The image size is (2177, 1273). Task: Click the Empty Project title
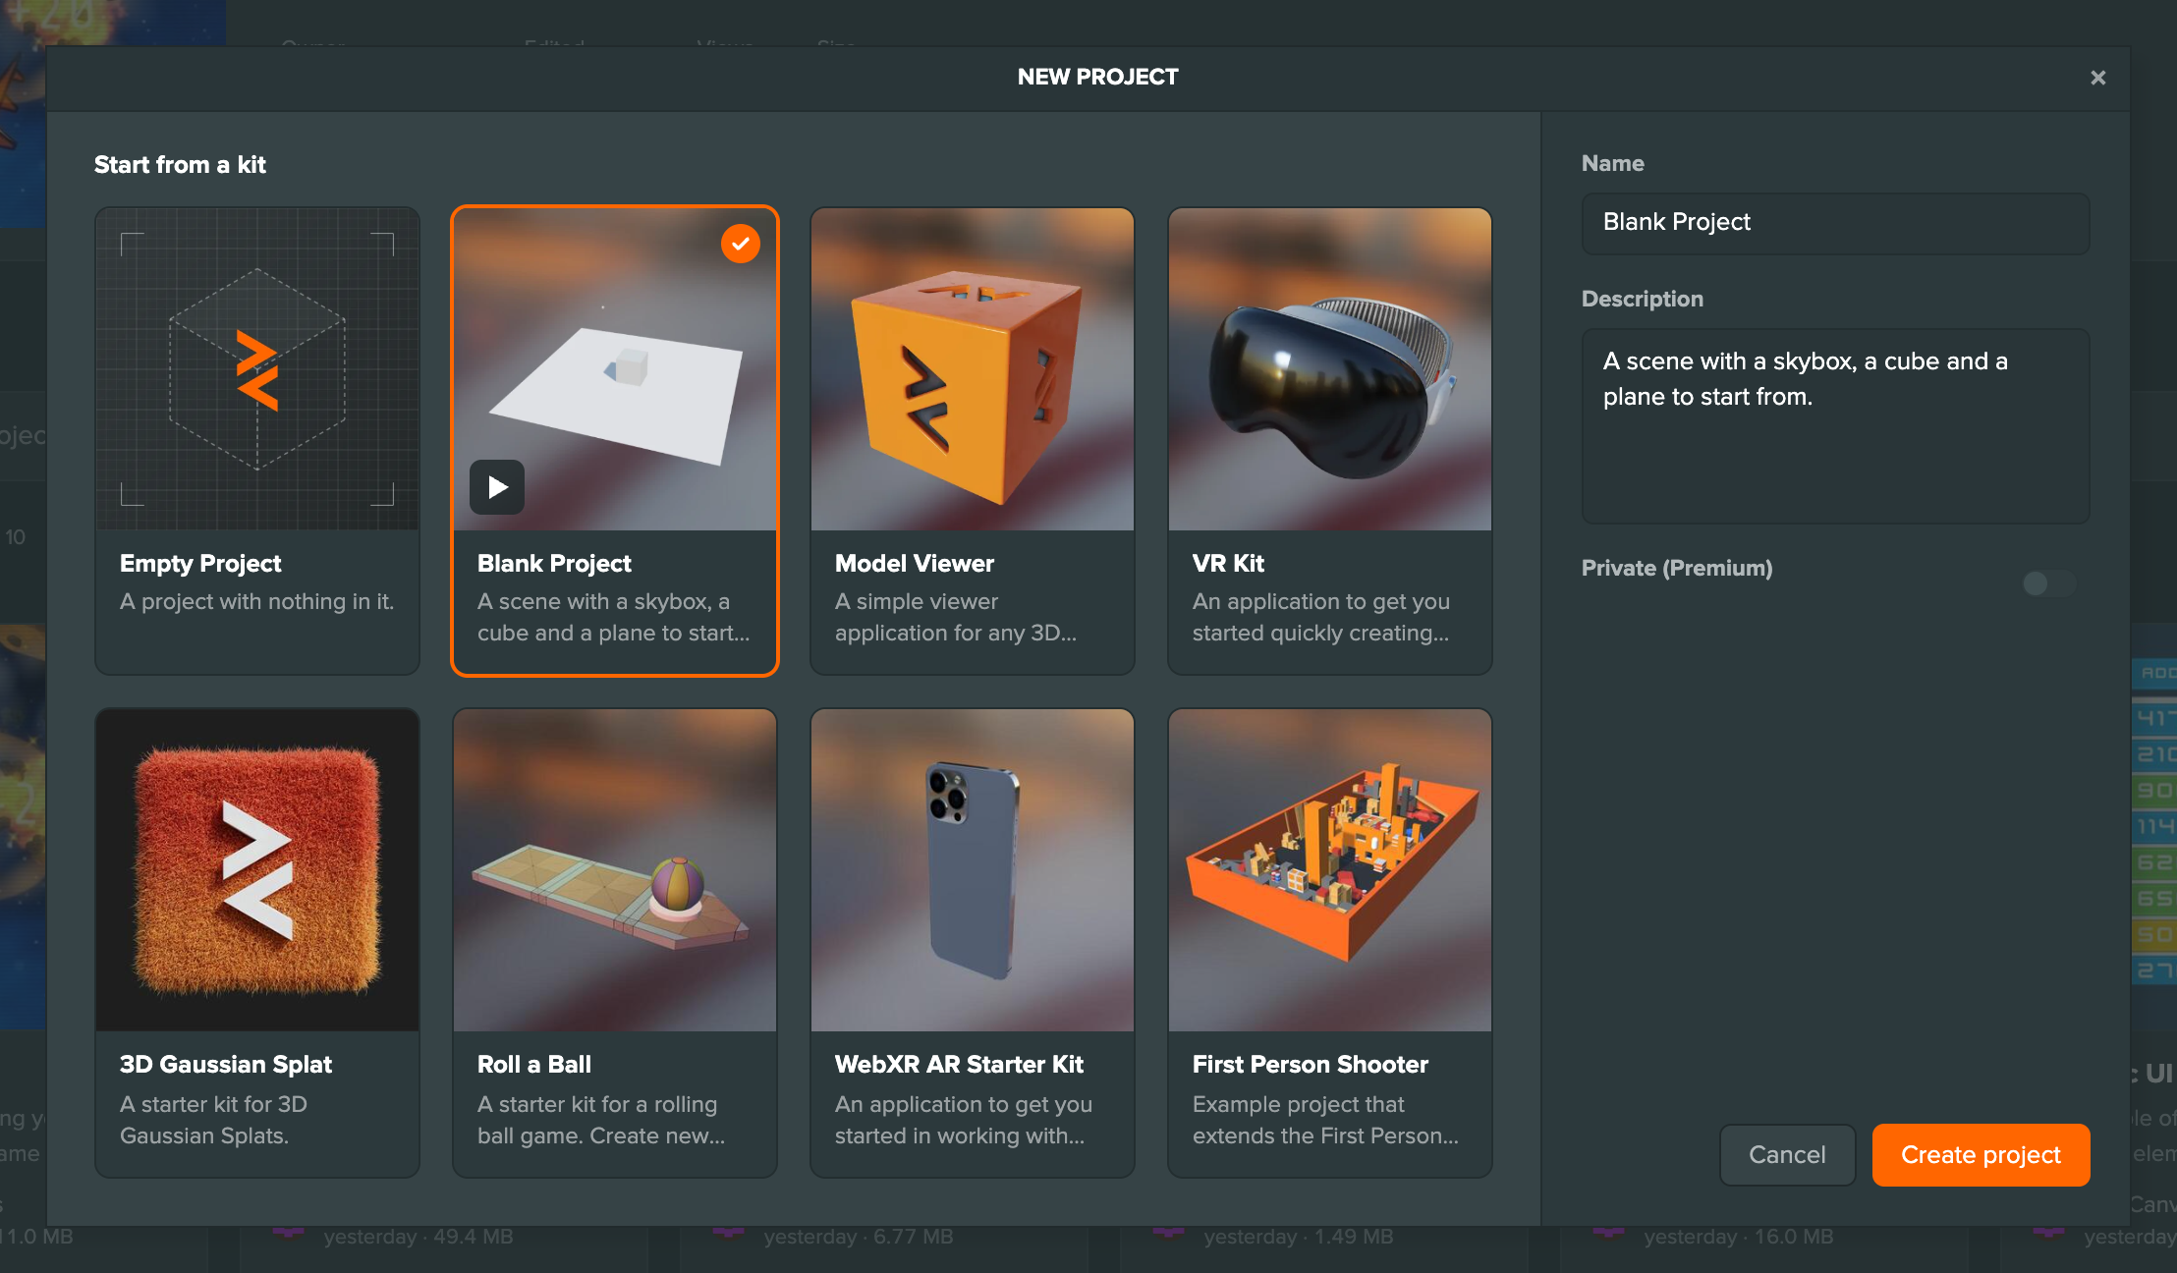200,564
